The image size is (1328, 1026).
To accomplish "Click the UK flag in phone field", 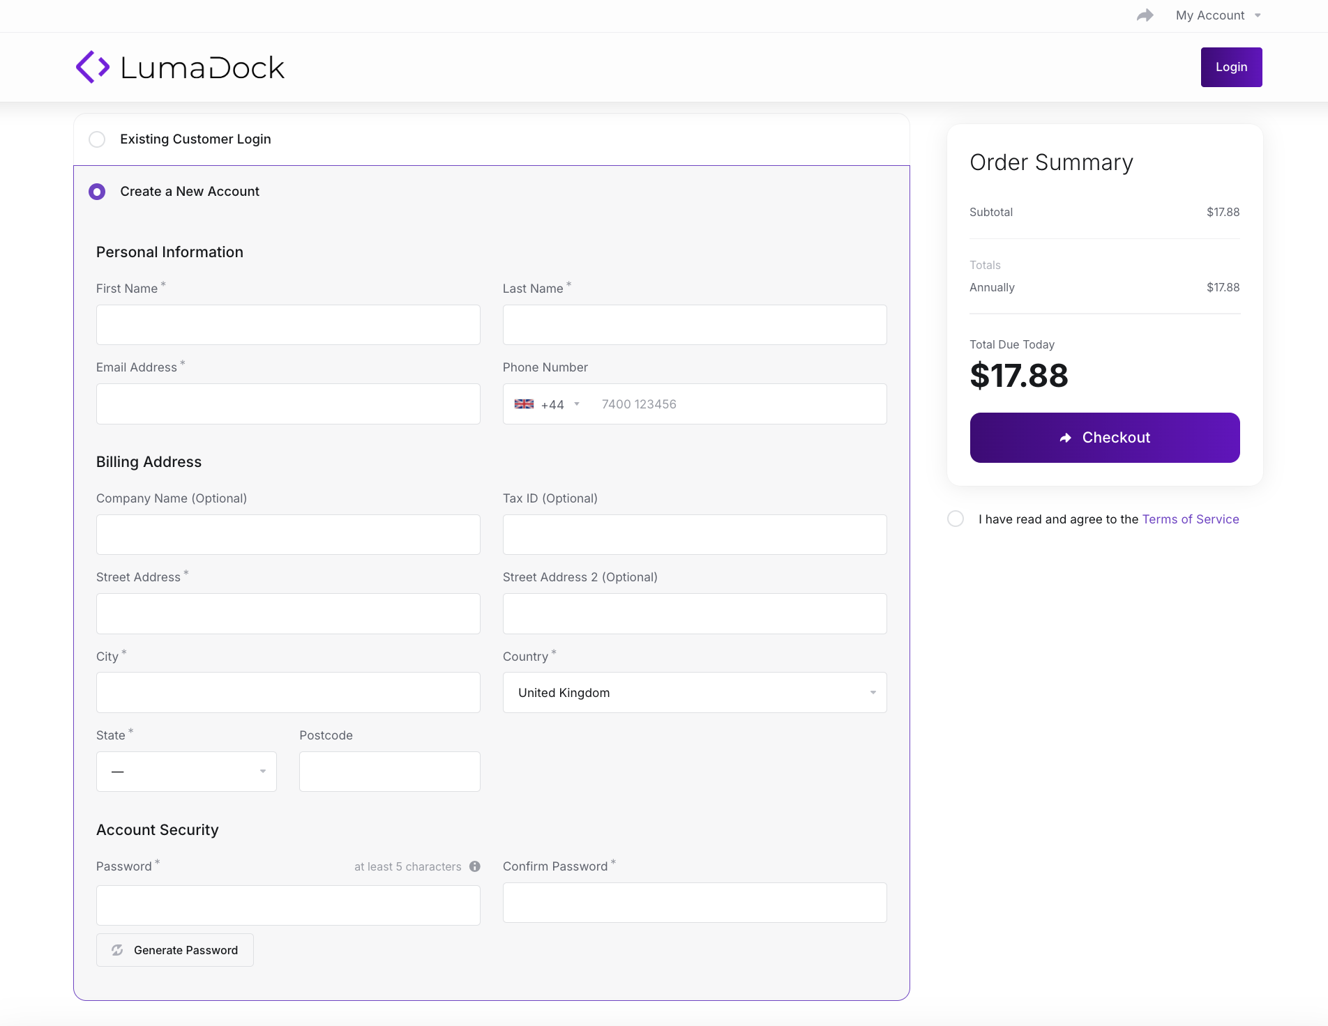I will (524, 404).
